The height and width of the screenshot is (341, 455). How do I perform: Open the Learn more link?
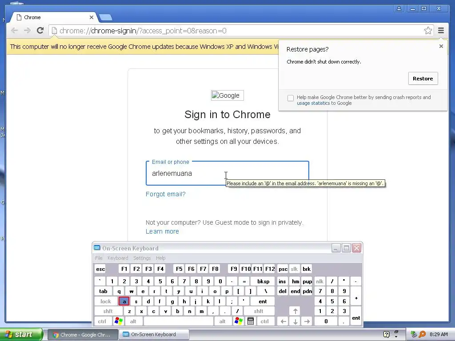pos(162,231)
